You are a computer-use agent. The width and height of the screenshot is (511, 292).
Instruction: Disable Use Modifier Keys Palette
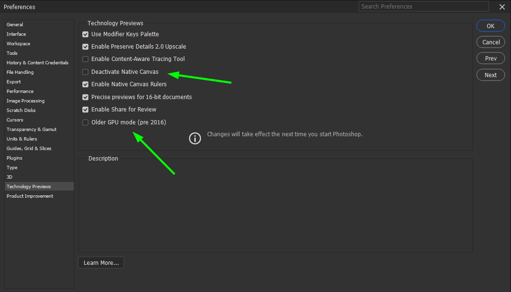[x=85, y=34]
